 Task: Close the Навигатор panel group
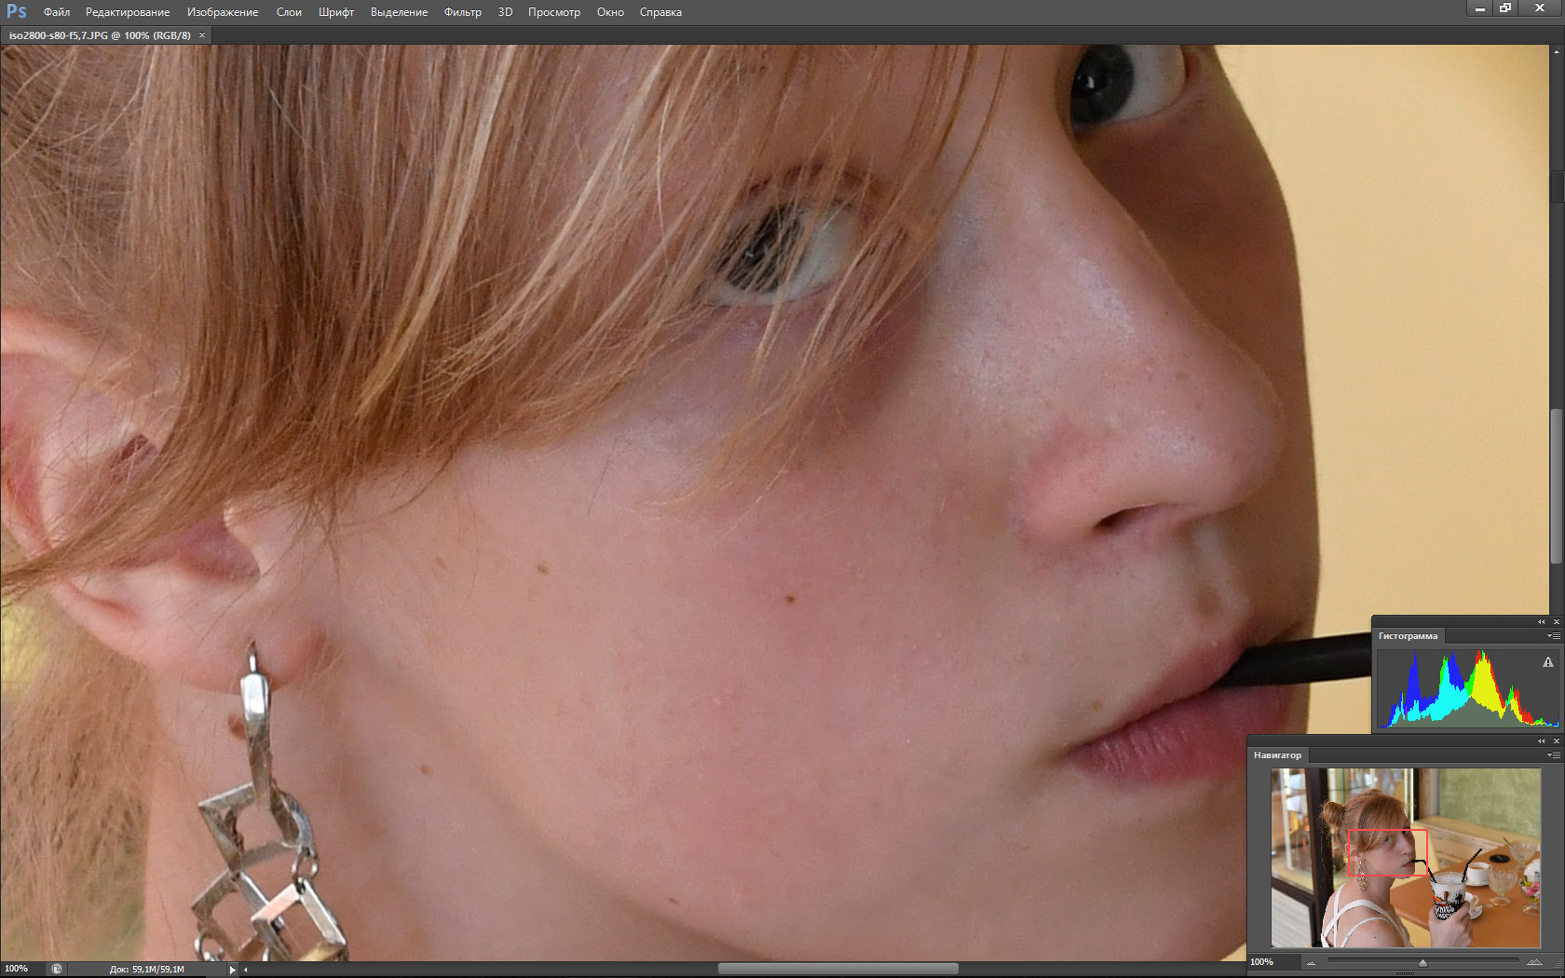click(1556, 741)
